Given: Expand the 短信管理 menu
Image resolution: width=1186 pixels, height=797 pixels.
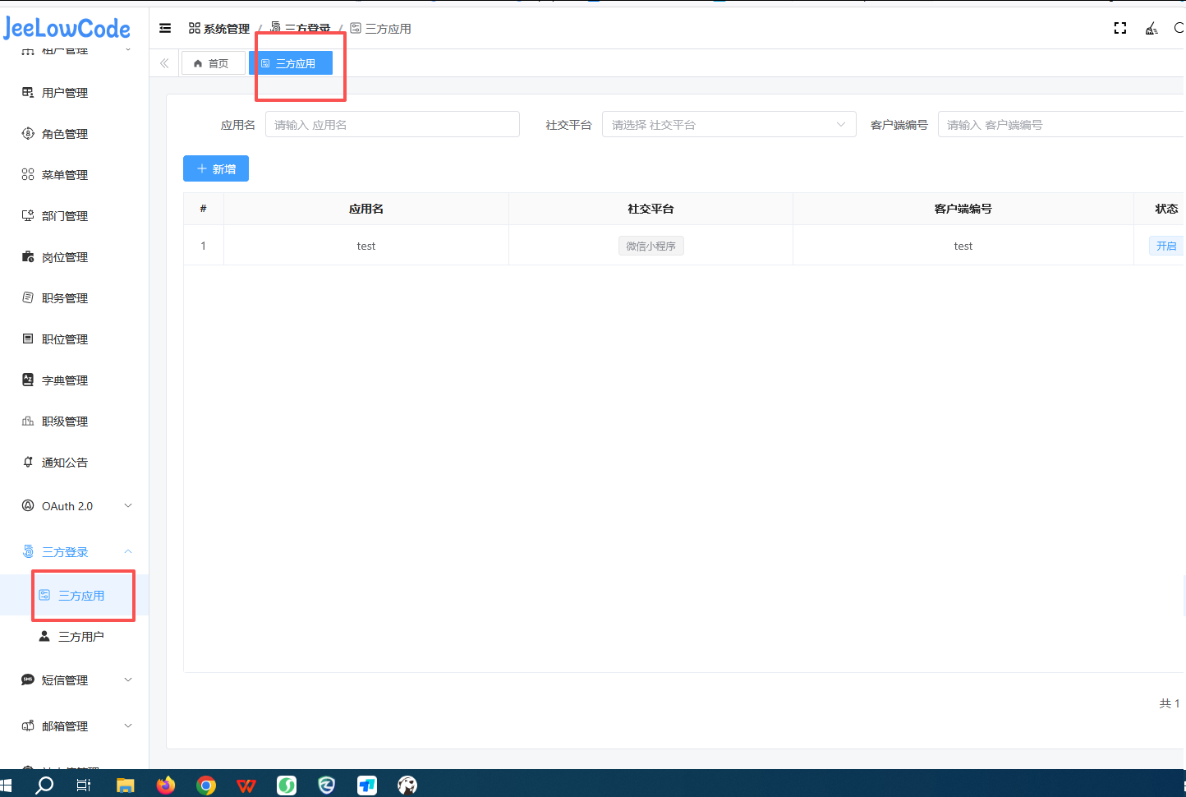Looking at the screenshot, I should pos(76,680).
